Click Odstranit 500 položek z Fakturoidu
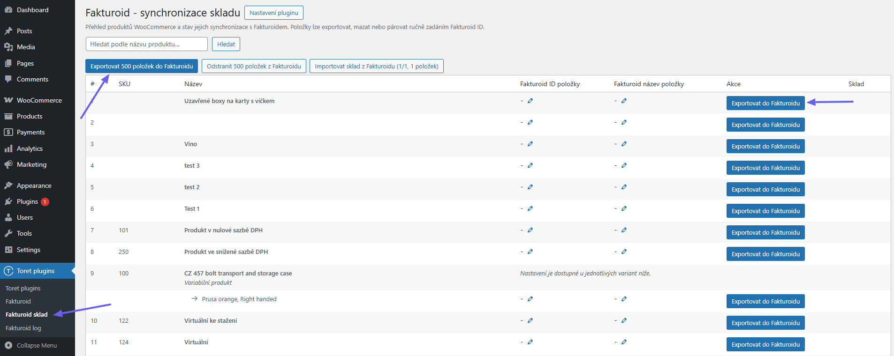 tap(254, 66)
